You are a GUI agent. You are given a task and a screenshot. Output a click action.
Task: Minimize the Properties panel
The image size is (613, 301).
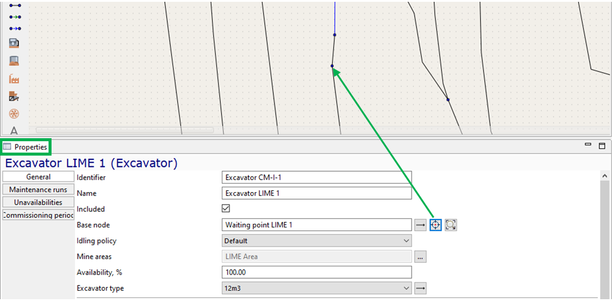click(588, 144)
